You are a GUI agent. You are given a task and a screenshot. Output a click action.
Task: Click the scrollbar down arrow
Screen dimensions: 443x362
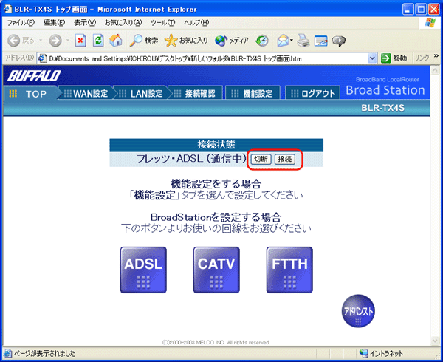pyautogui.click(x=435, y=341)
